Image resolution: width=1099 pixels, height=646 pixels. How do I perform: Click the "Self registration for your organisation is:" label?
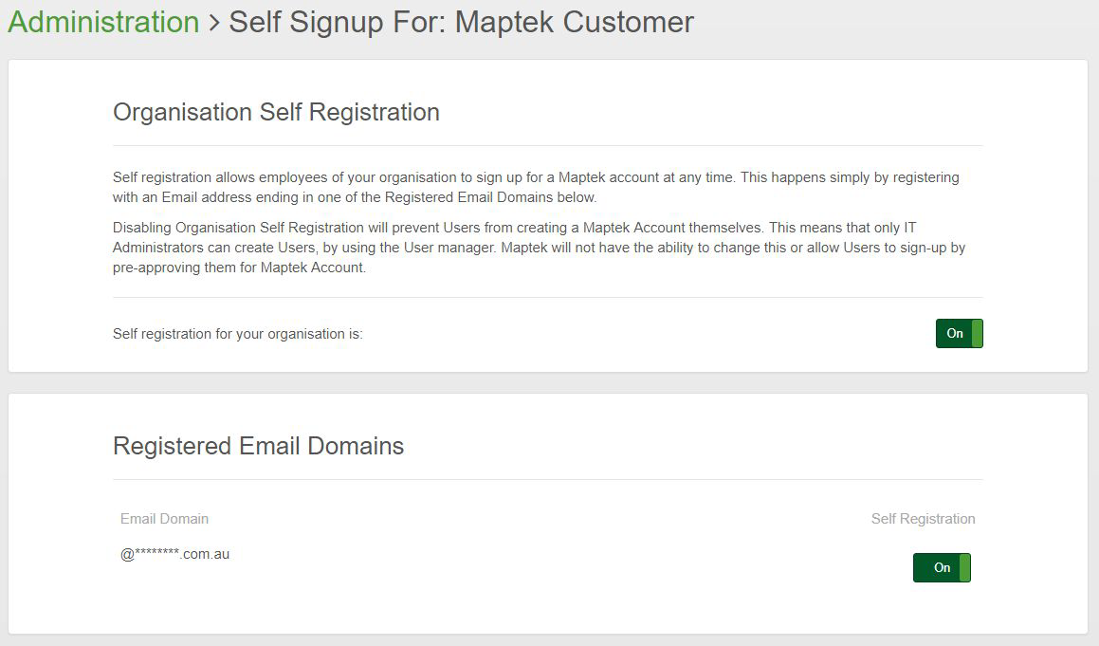238,334
